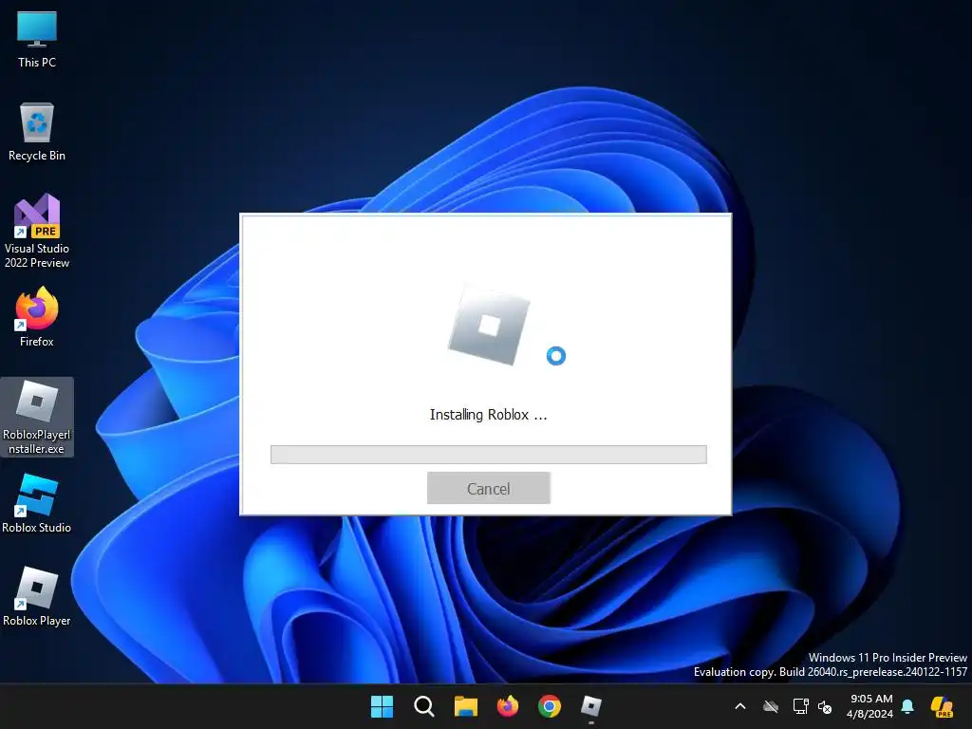
Task: Open the Windows Start menu
Action: point(382,706)
